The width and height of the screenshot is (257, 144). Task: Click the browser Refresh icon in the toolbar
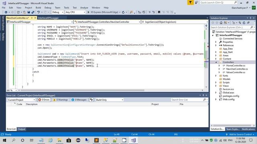pos(123,12)
